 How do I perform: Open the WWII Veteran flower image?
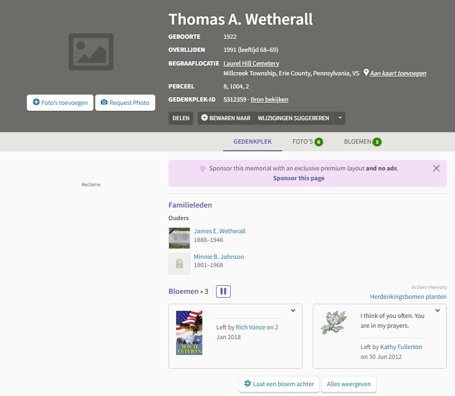[189, 333]
